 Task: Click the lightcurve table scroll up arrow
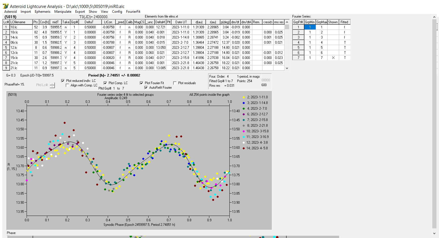pos(287,22)
